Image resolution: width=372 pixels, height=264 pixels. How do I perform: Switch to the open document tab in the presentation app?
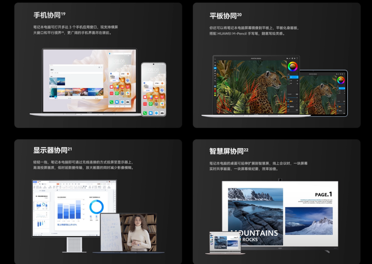pos(40,182)
